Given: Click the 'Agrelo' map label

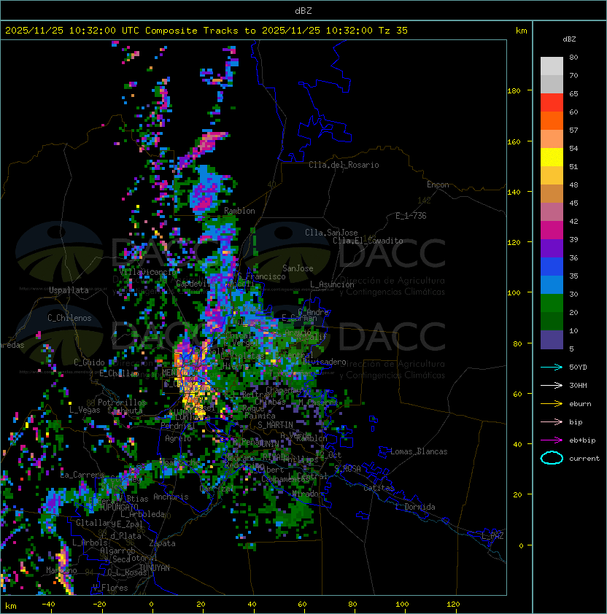Looking at the screenshot, I should 178,438.
